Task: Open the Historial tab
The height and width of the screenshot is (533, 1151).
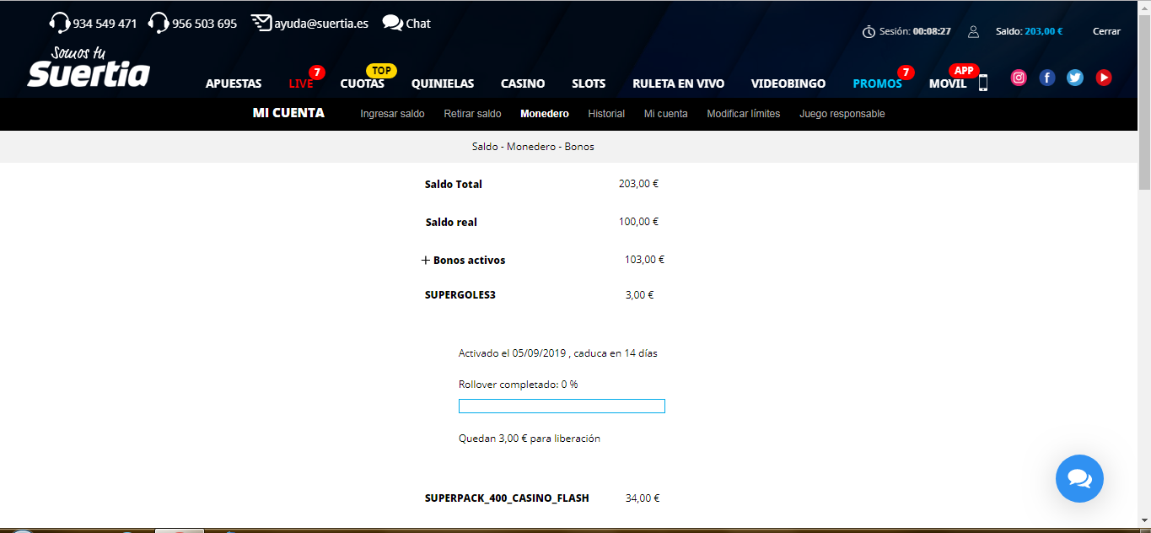Action: click(606, 114)
